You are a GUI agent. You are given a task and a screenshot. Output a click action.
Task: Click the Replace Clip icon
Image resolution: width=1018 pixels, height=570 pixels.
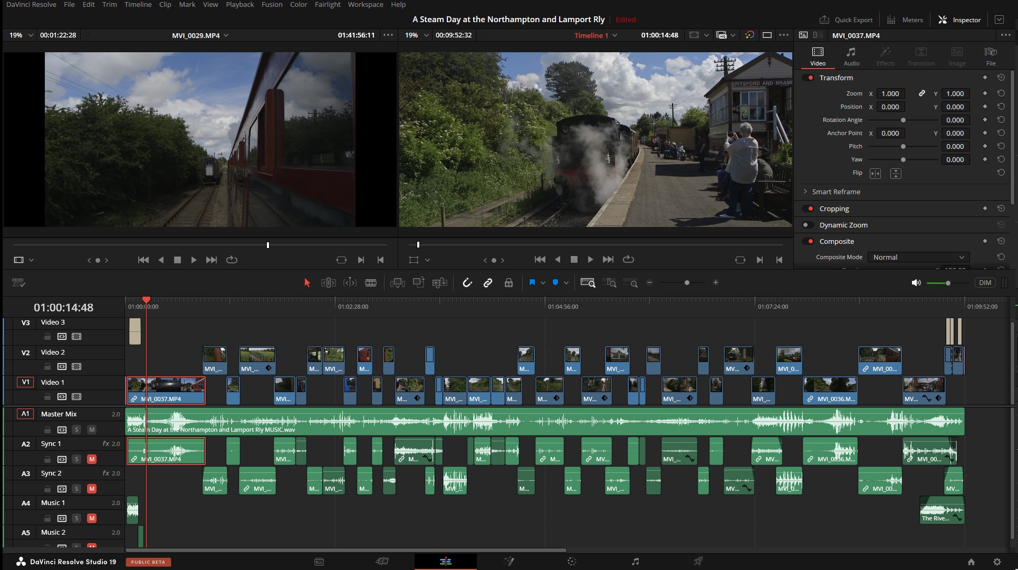(440, 283)
